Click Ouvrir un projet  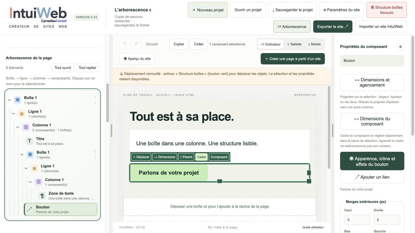248,10
